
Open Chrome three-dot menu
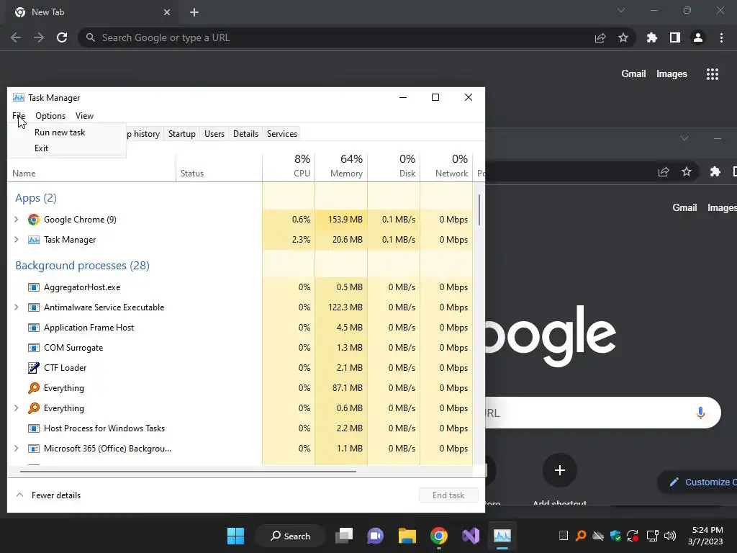[x=721, y=37]
